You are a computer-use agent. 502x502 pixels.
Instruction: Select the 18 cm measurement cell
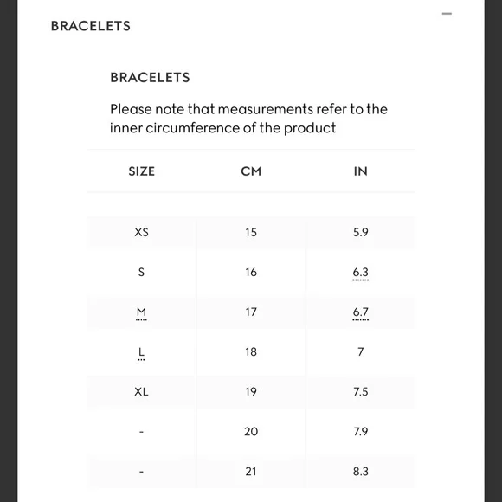point(251,352)
